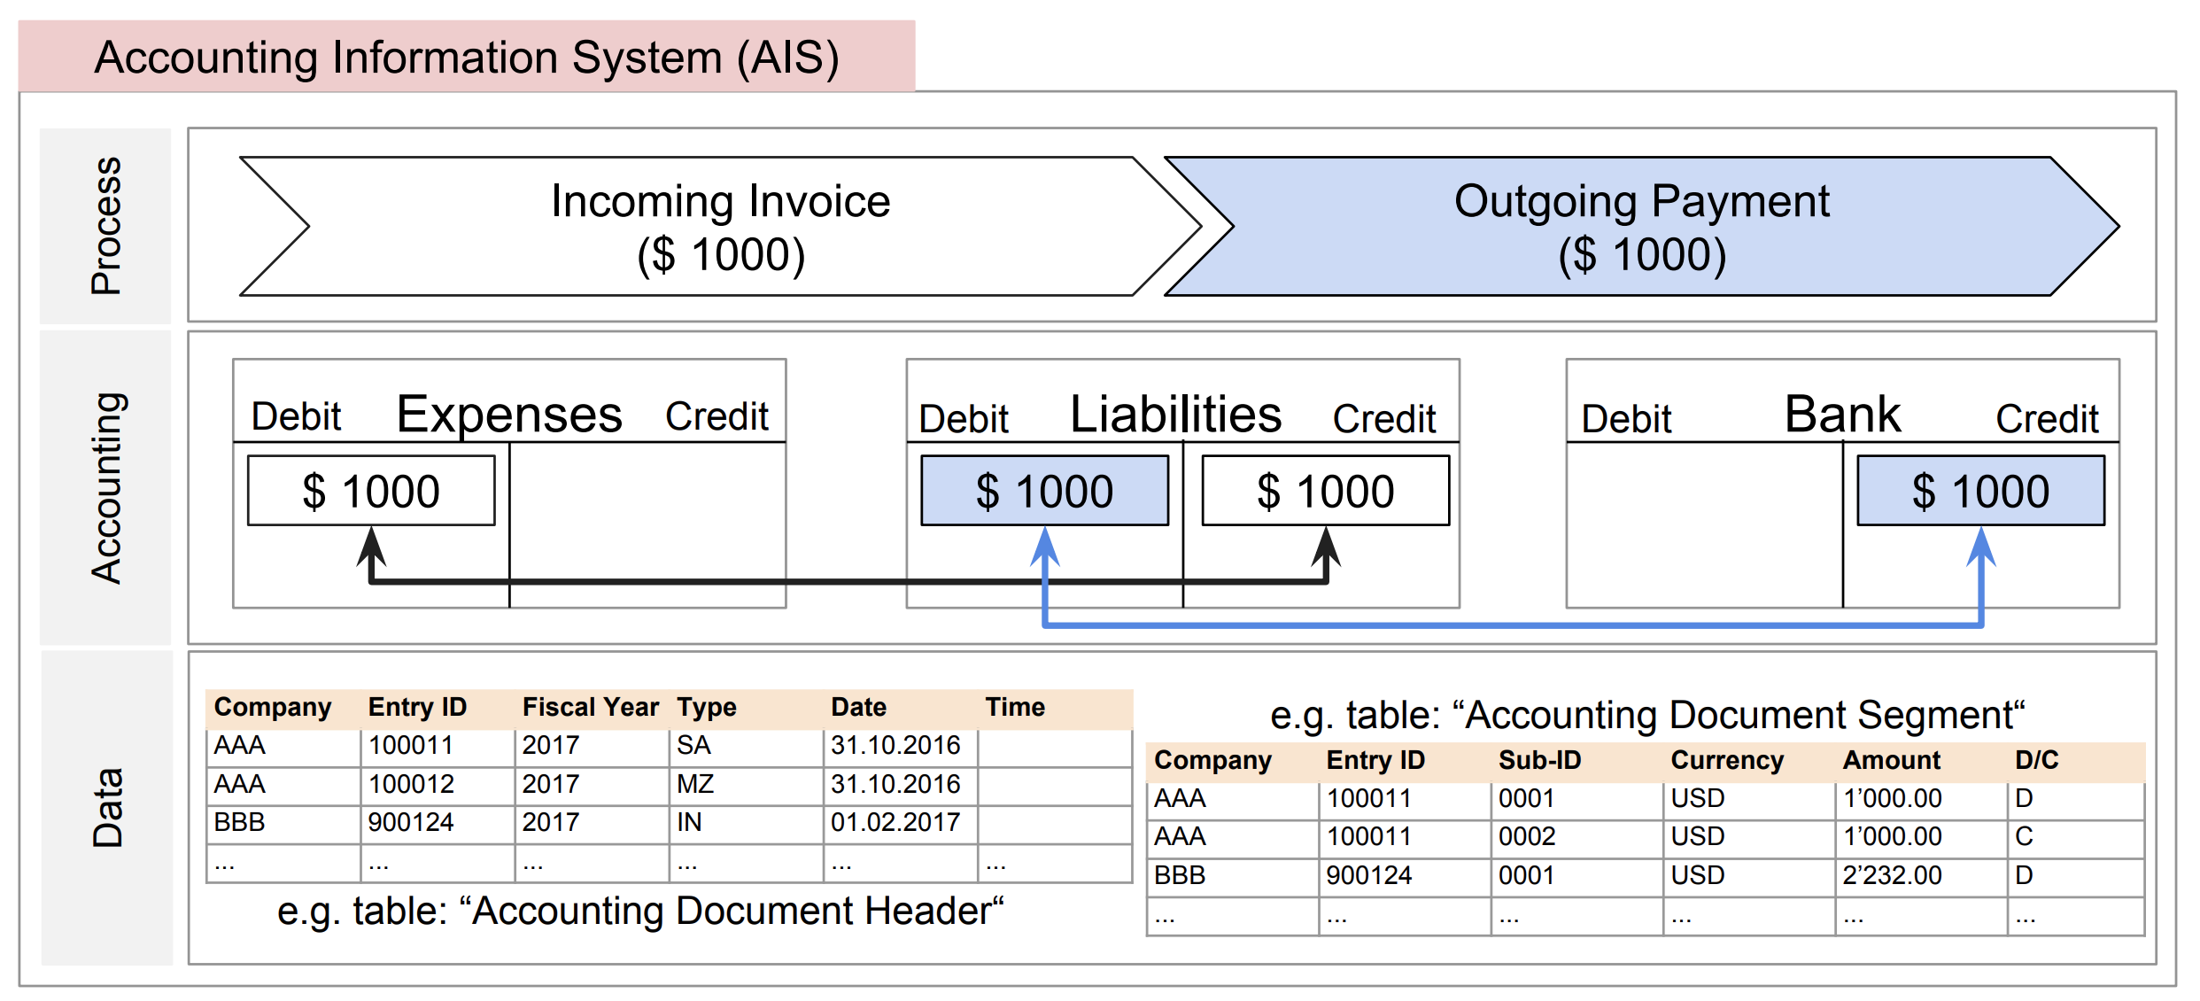Click the Debit label of the Liabilities account

(964, 419)
